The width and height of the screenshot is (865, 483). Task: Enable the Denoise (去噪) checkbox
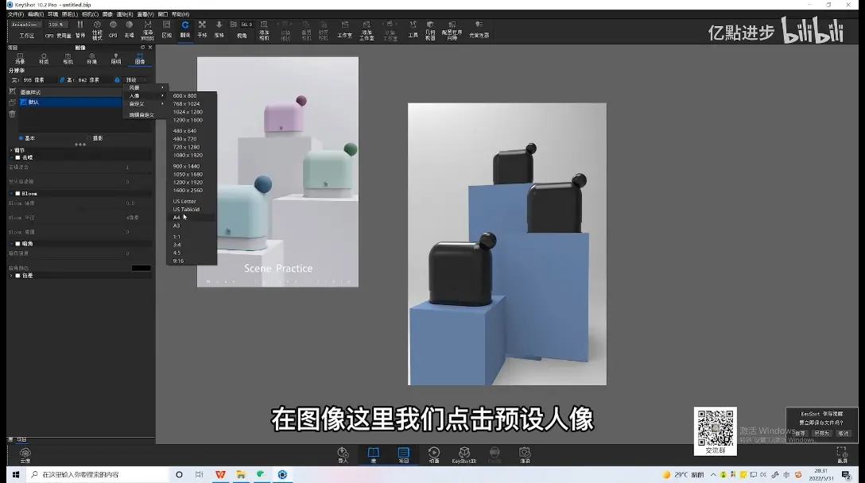click(x=17, y=158)
